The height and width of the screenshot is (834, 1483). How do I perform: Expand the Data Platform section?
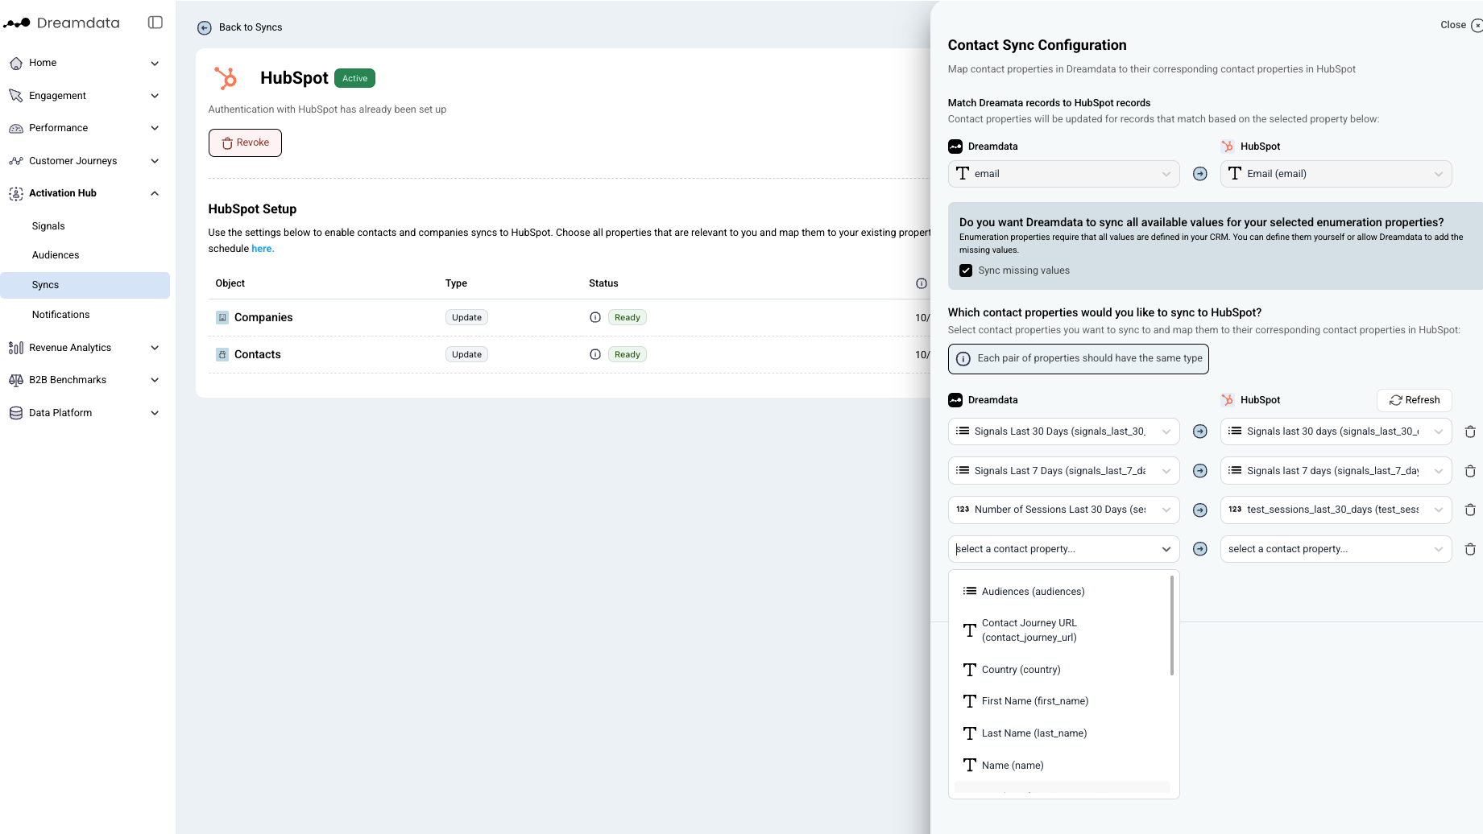155,412
